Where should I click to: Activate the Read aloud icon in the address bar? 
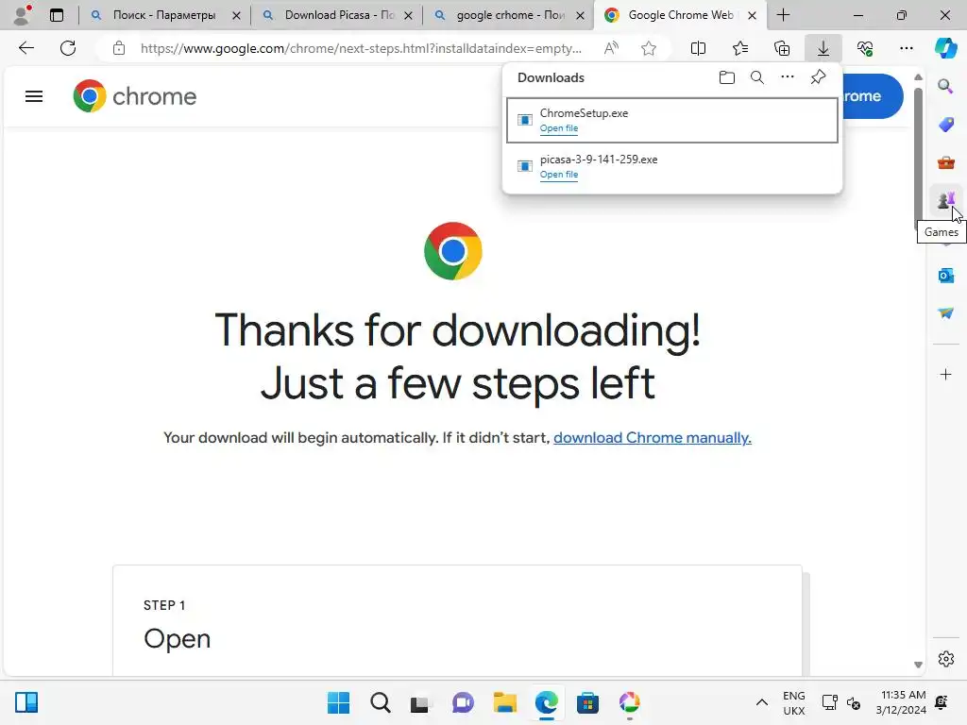[611, 48]
